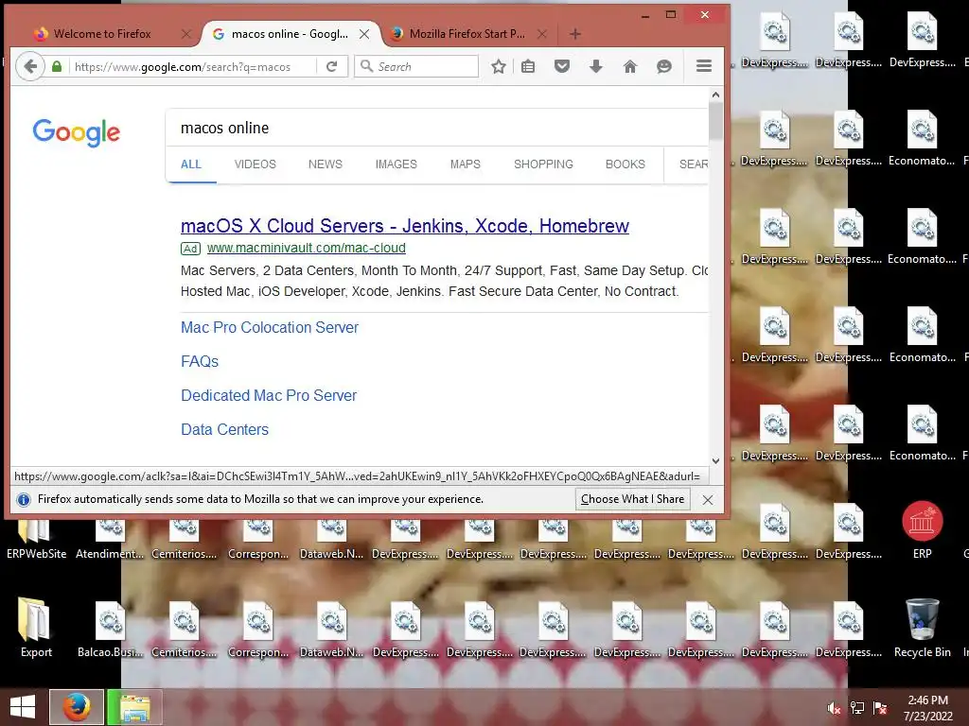
Task: Open Dedicated Mac Pro Server link
Action: (x=269, y=395)
